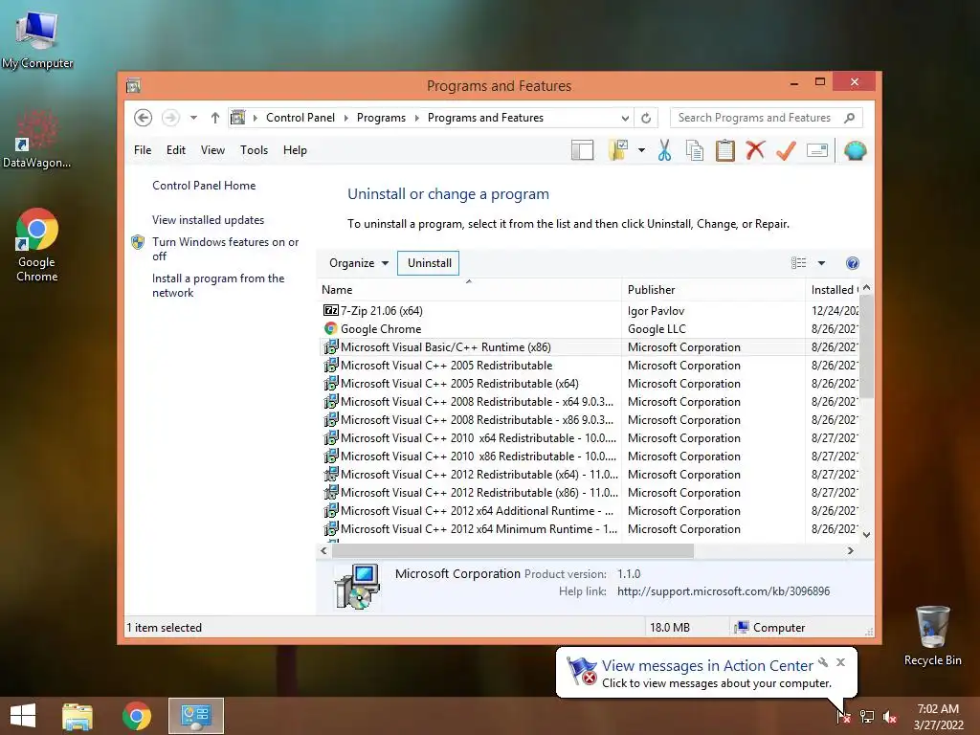Click Igor Pavlov publisher cell

click(656, 311)
